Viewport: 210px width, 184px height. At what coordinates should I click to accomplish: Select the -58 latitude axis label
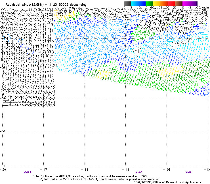[x=3, y=131]
